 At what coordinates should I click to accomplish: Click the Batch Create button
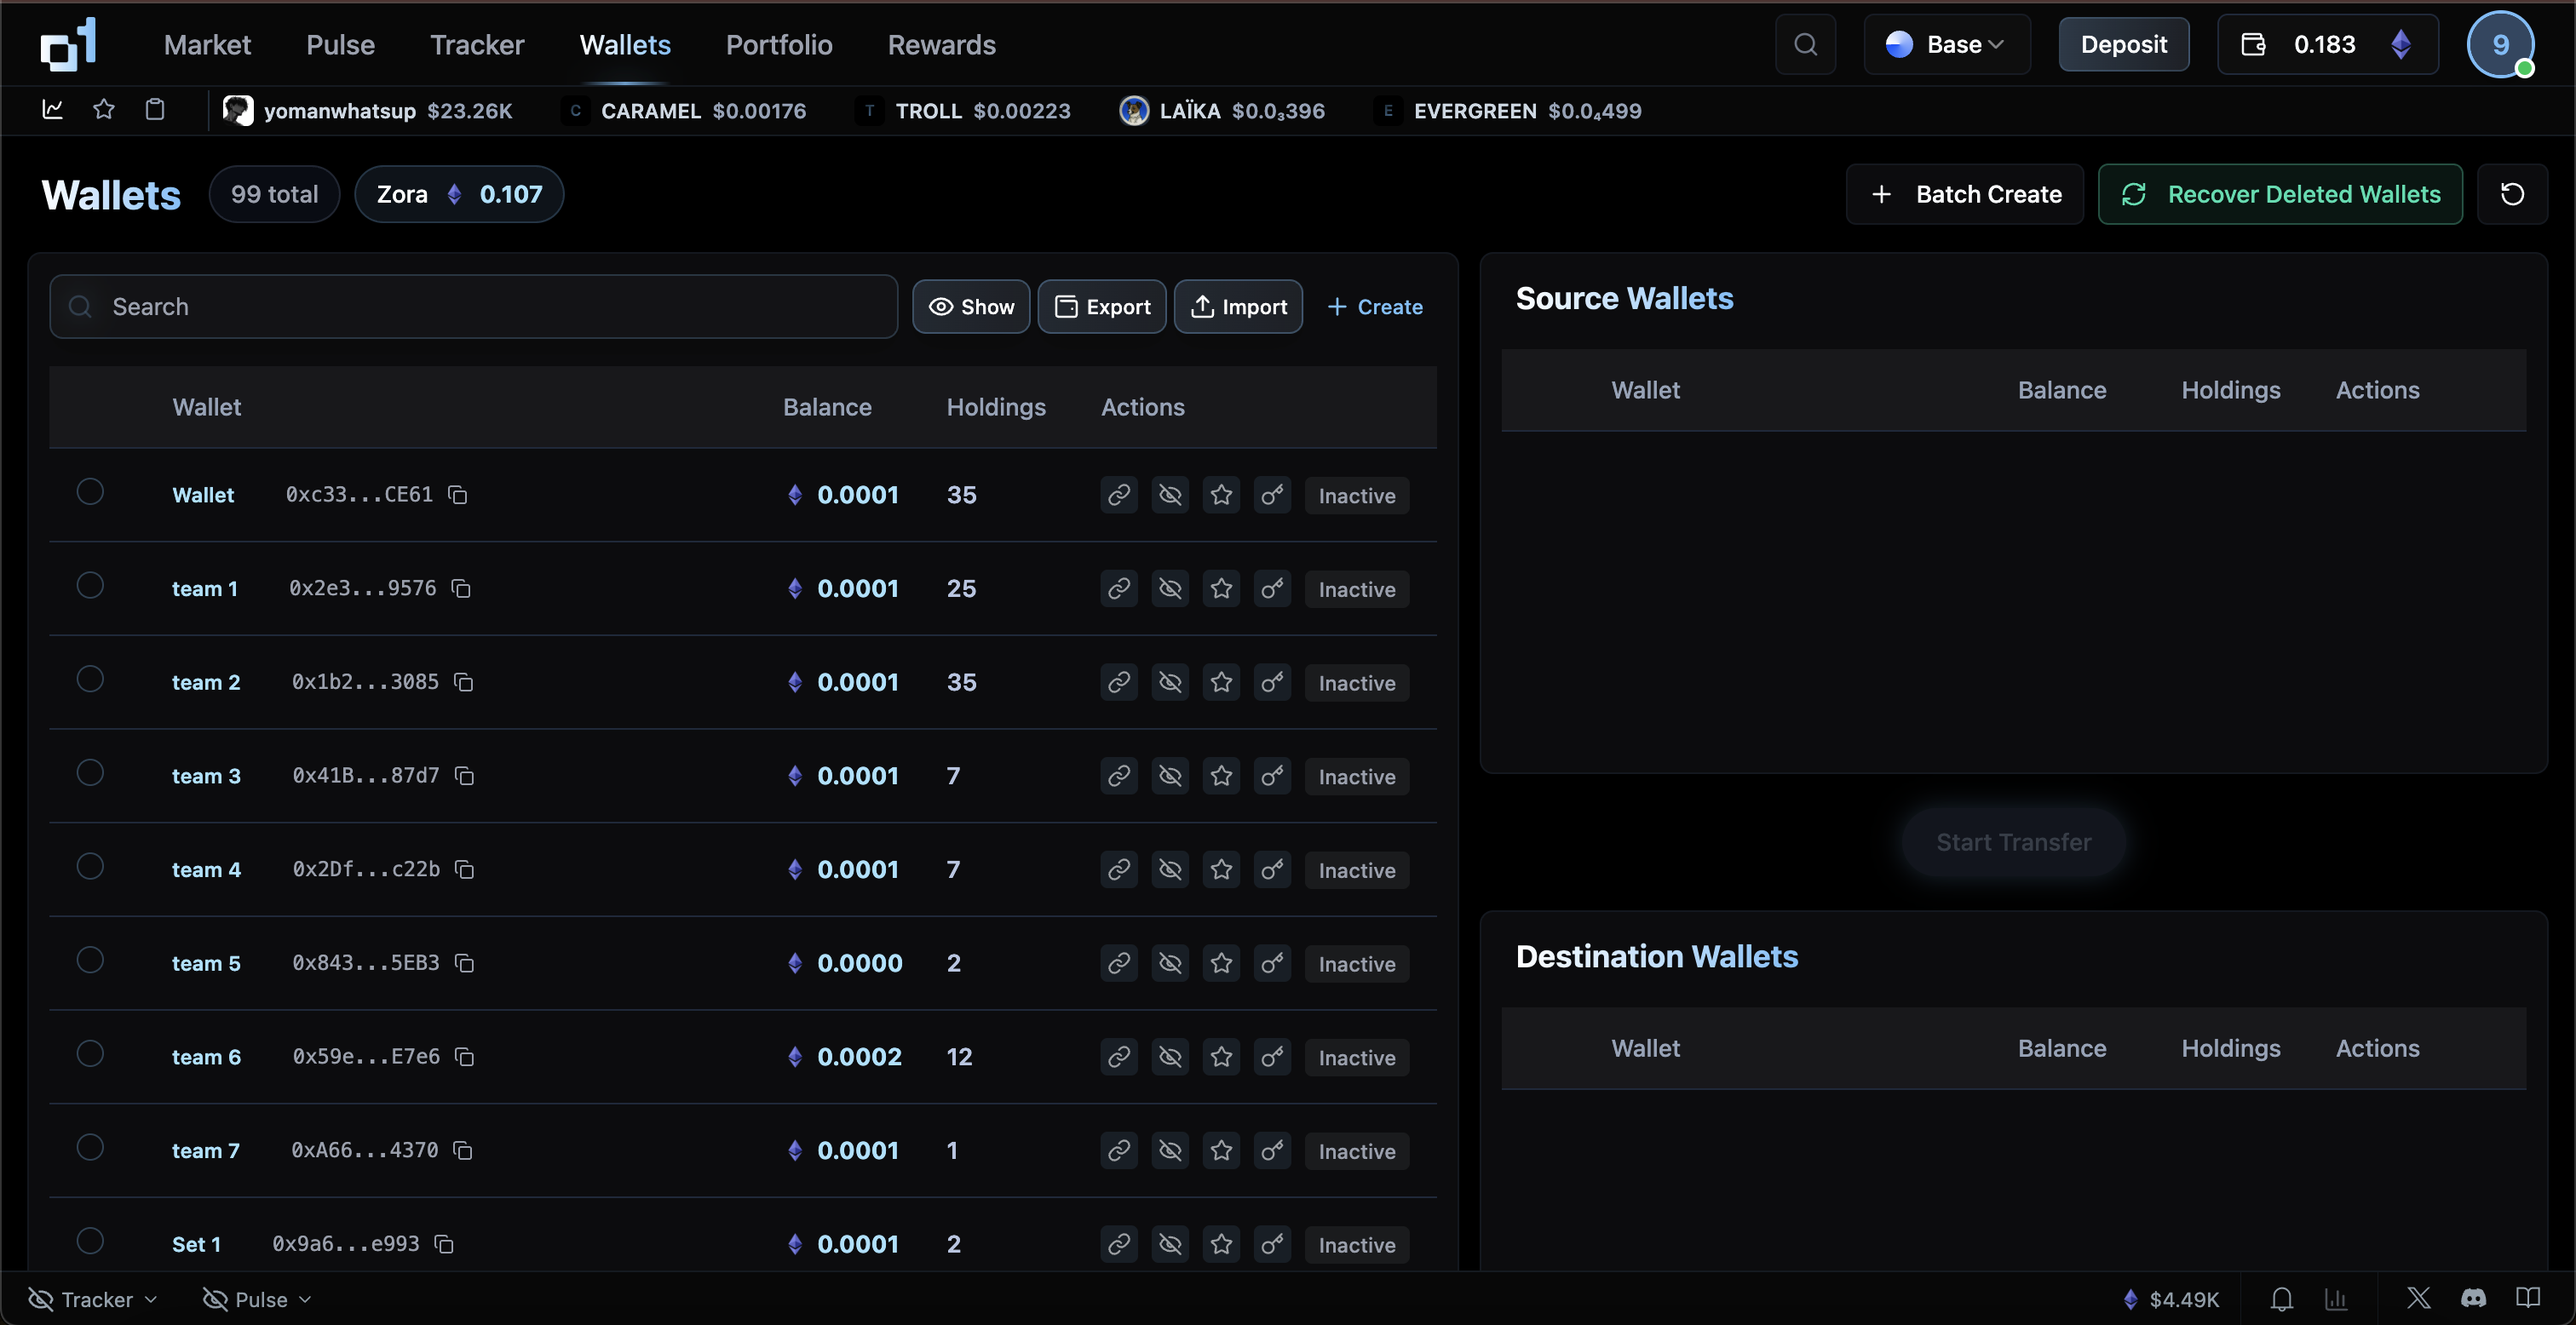[1964, 194]
